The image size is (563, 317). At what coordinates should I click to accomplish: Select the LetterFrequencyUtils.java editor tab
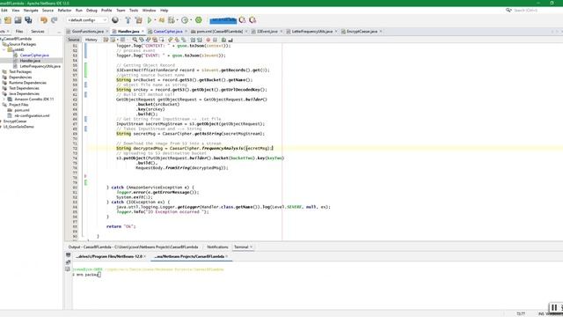(312, 32)
